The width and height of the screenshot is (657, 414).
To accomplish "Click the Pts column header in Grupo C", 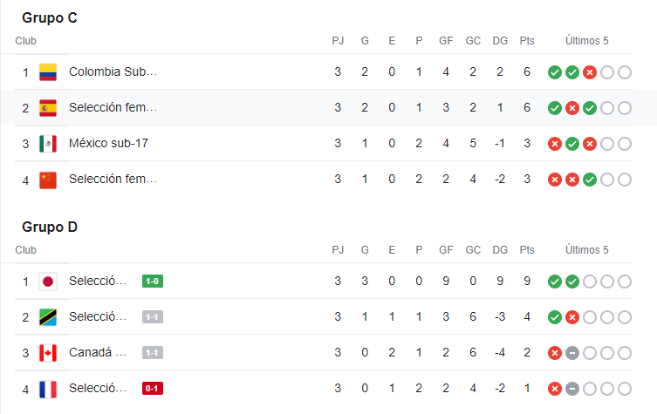I will [527, 41].
